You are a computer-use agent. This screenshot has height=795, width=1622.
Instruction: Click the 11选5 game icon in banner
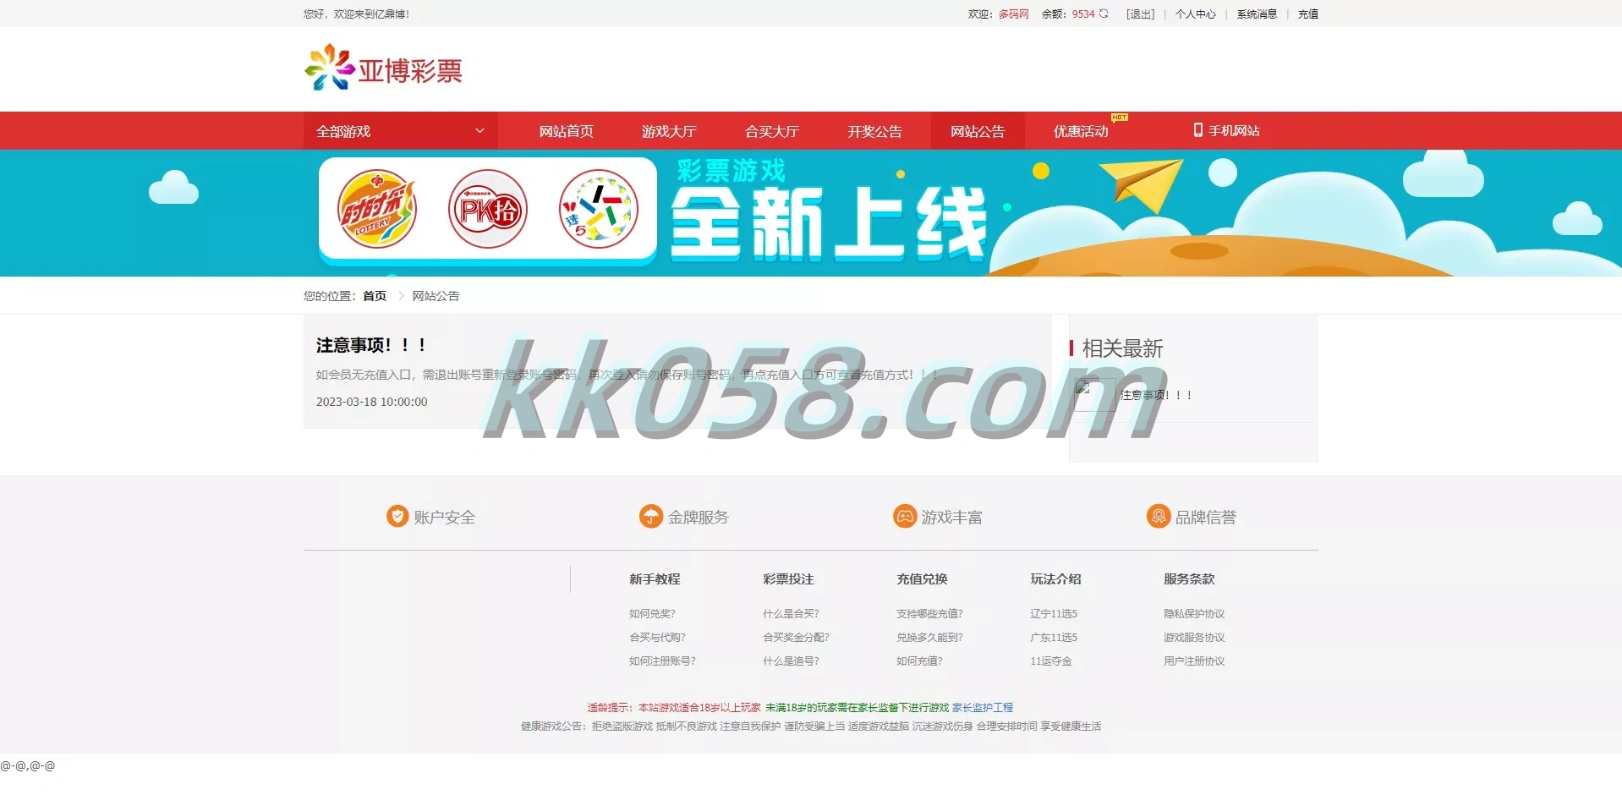(599, 209)
